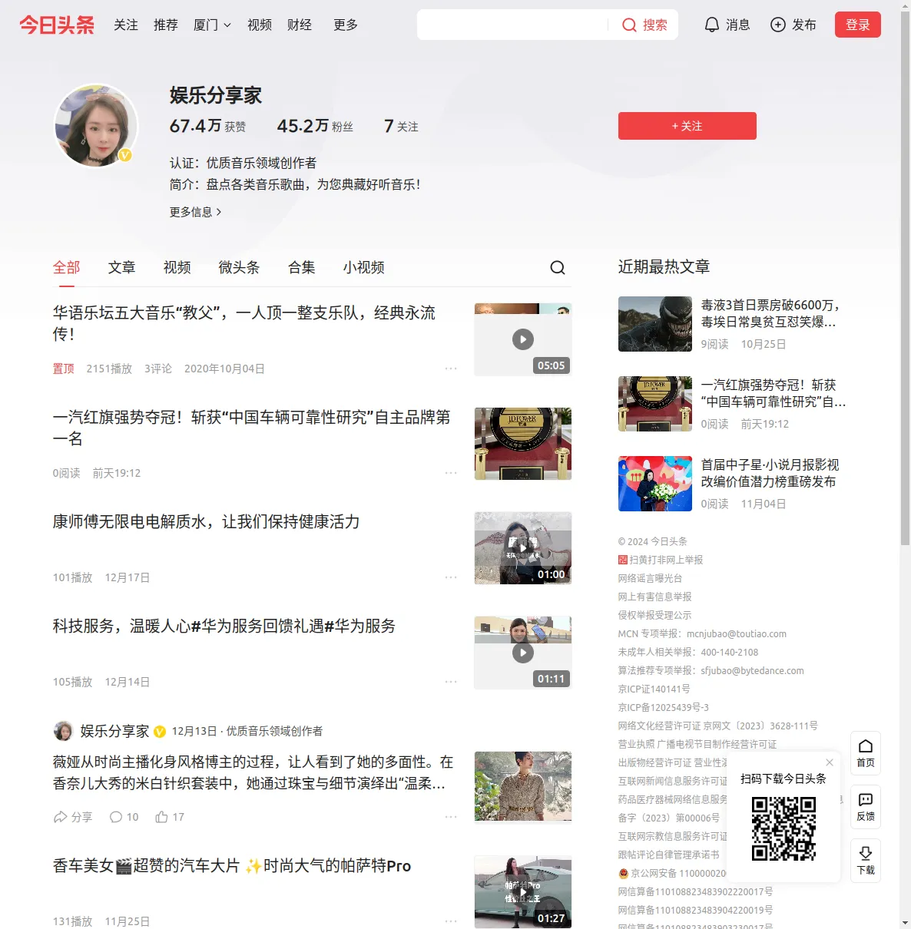Open 京ICP证140141号 footer link
911x929 pixels.
654,689
